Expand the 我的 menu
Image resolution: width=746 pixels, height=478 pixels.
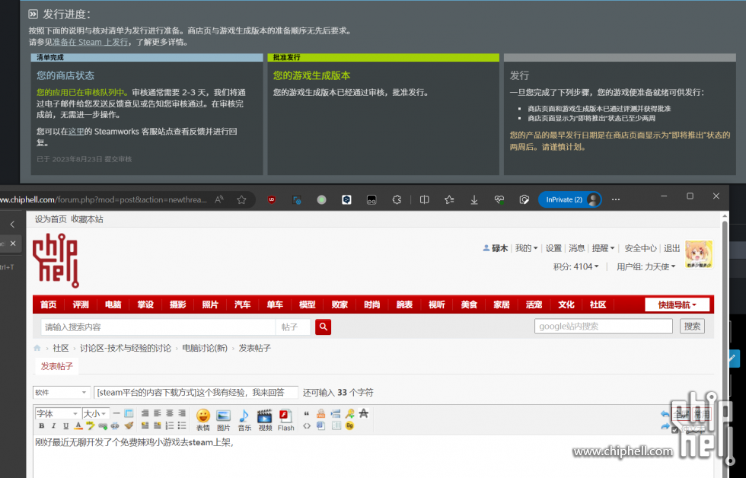click(526, 248)
